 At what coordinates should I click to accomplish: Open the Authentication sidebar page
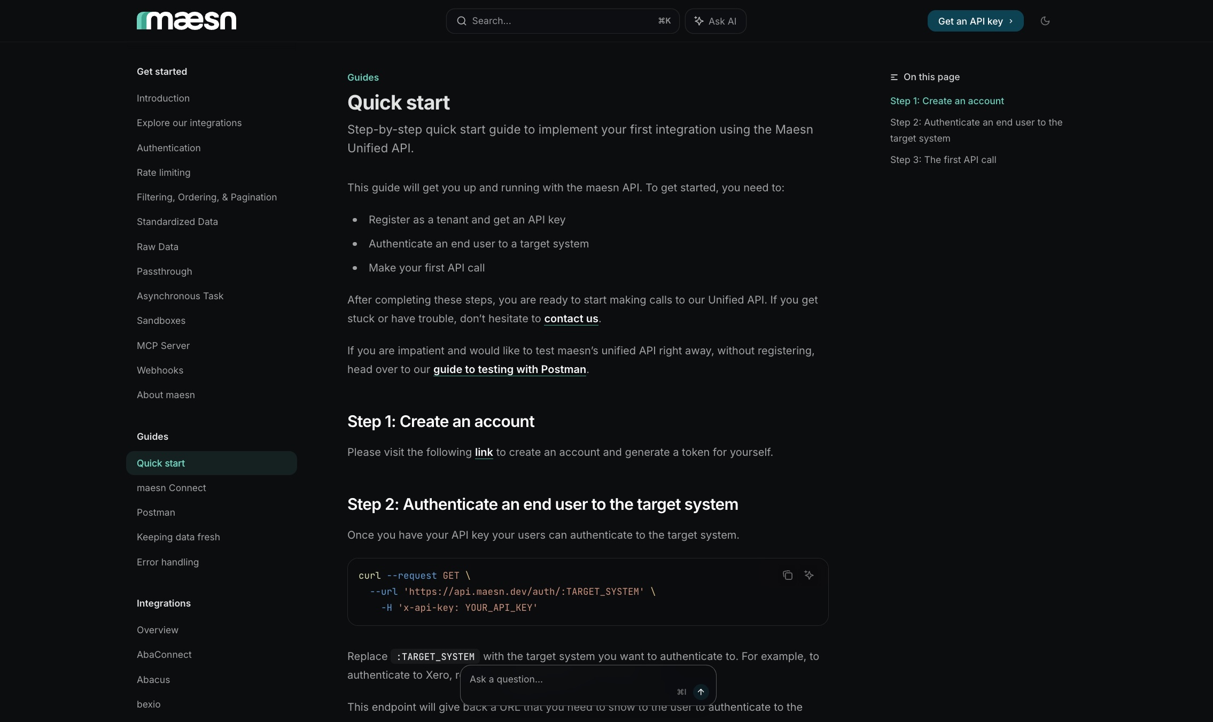168,148
